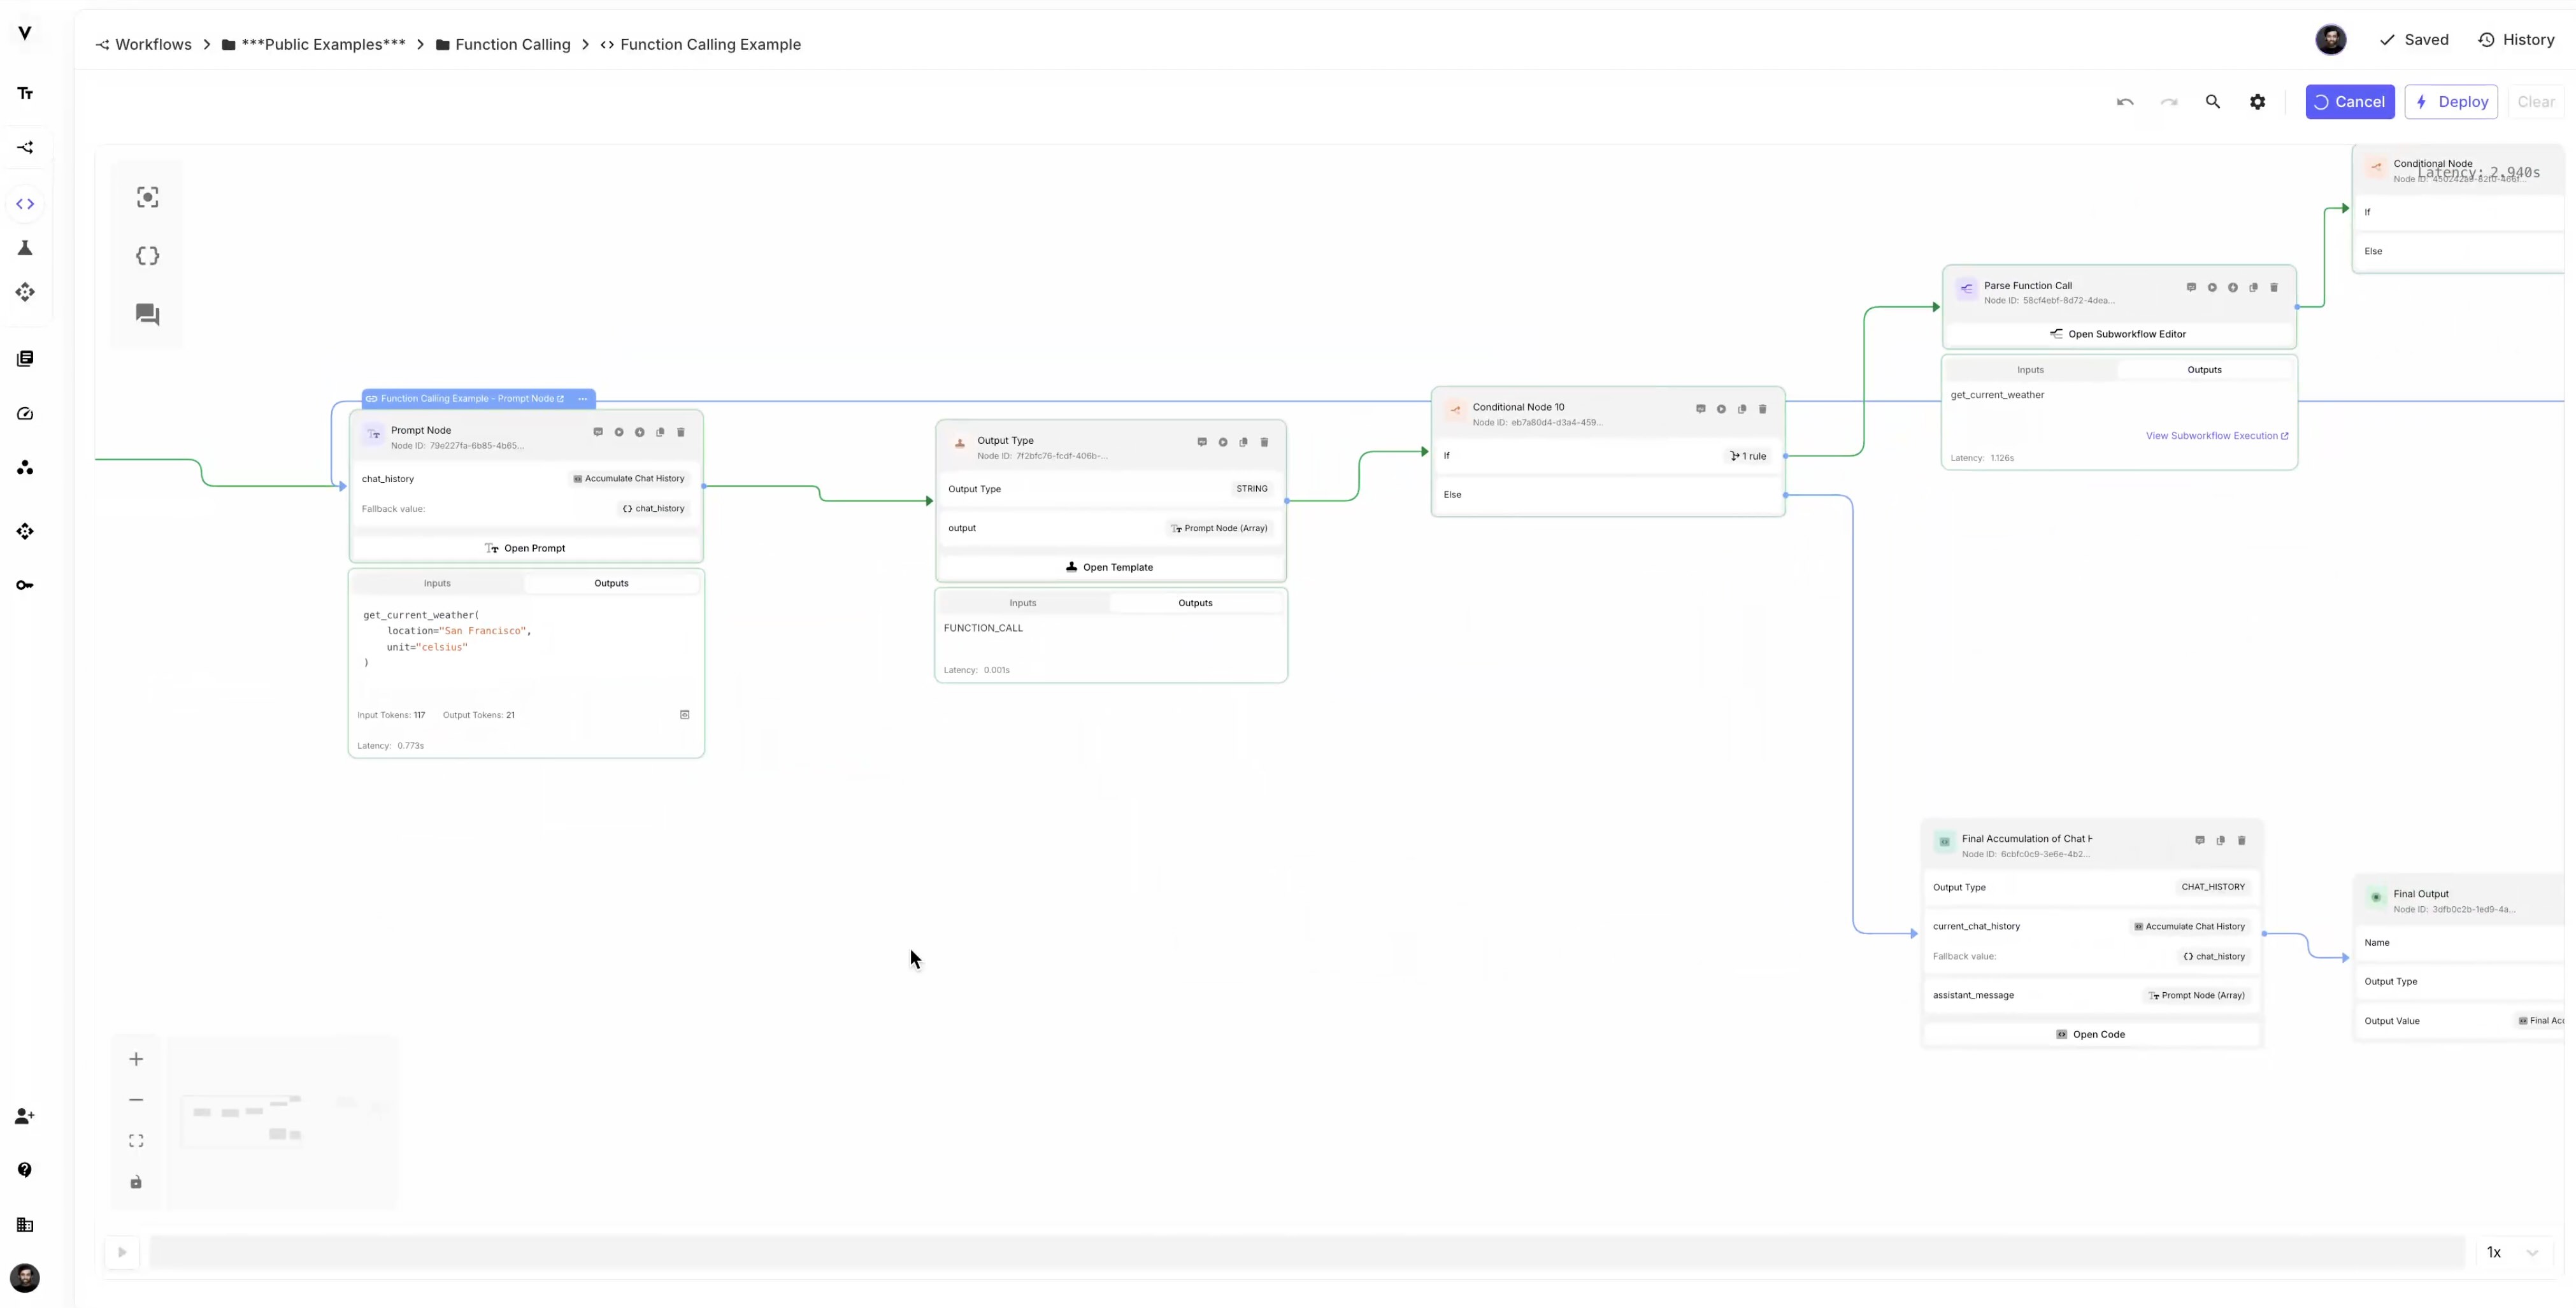
Task: Run the Prompt Node using its play icon
Action: 620,432
